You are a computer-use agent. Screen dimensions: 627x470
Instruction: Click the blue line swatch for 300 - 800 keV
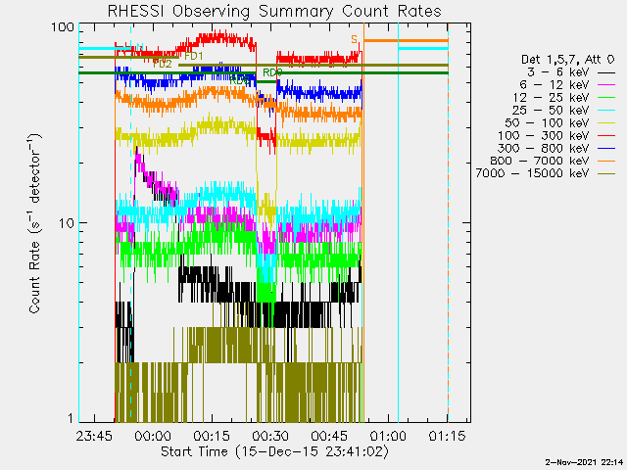(x=606, y=148)
